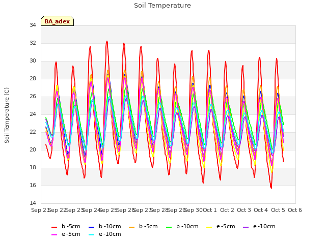This screenshot has width=326, height=244.
Task: Click the green b -10cm legend swatch
Action: click(169, 227)
